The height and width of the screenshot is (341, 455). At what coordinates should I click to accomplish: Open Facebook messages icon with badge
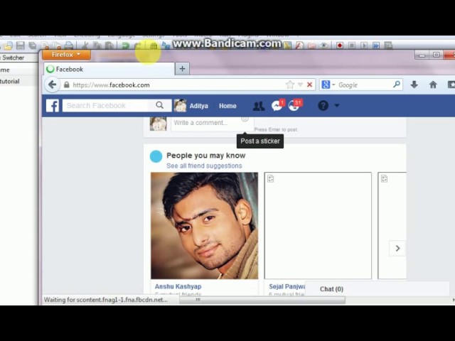click(277, 105)
